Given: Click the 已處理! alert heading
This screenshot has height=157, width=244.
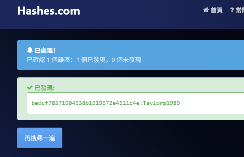Looking at the screenshot, I should (45, 50).
